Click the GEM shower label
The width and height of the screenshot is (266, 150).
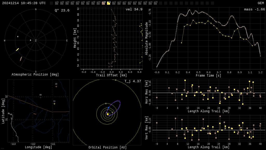pos(261,3)
